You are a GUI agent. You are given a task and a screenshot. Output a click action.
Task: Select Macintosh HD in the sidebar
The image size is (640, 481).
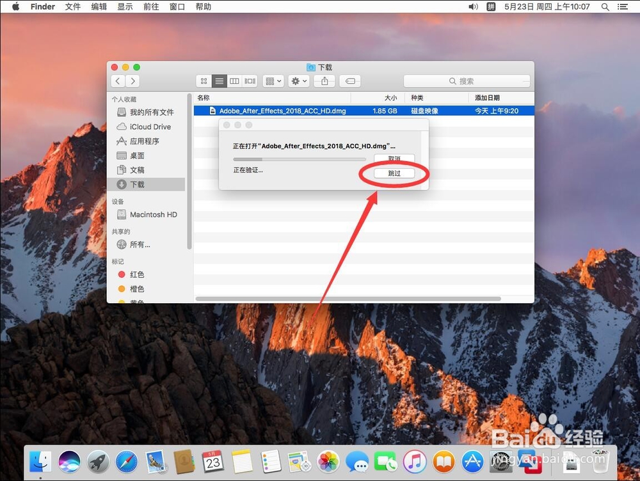(146, 214)
